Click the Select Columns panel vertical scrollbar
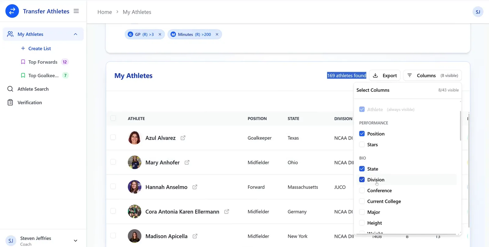This screenshot has width=489, height=247. click(460, 126)
